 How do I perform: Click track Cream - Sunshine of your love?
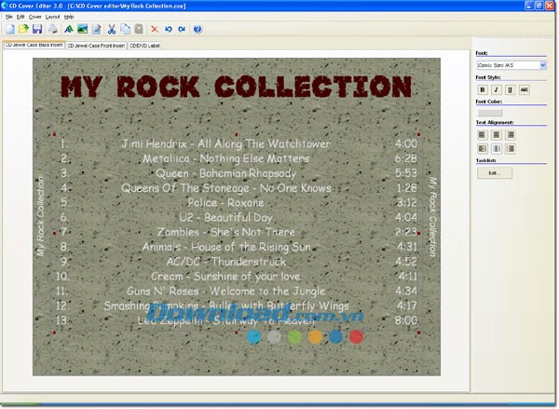(226, 276)
